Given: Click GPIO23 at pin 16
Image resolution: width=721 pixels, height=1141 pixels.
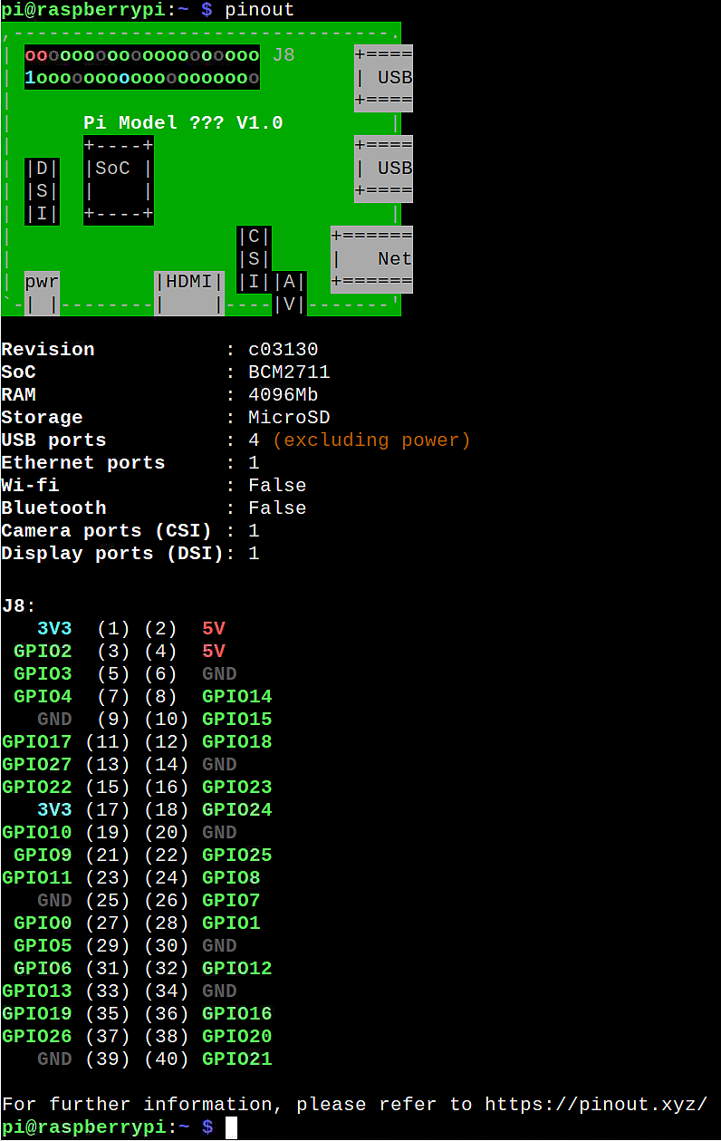Looking at the screenshot, I should 236,787.
